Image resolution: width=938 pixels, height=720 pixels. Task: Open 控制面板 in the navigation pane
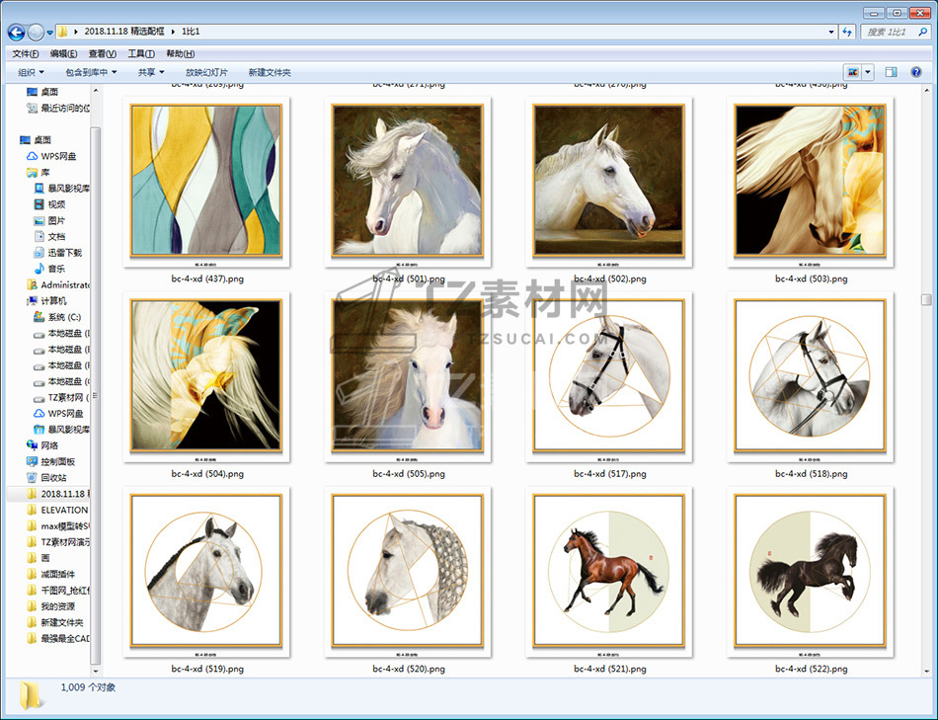pos(56,461)
